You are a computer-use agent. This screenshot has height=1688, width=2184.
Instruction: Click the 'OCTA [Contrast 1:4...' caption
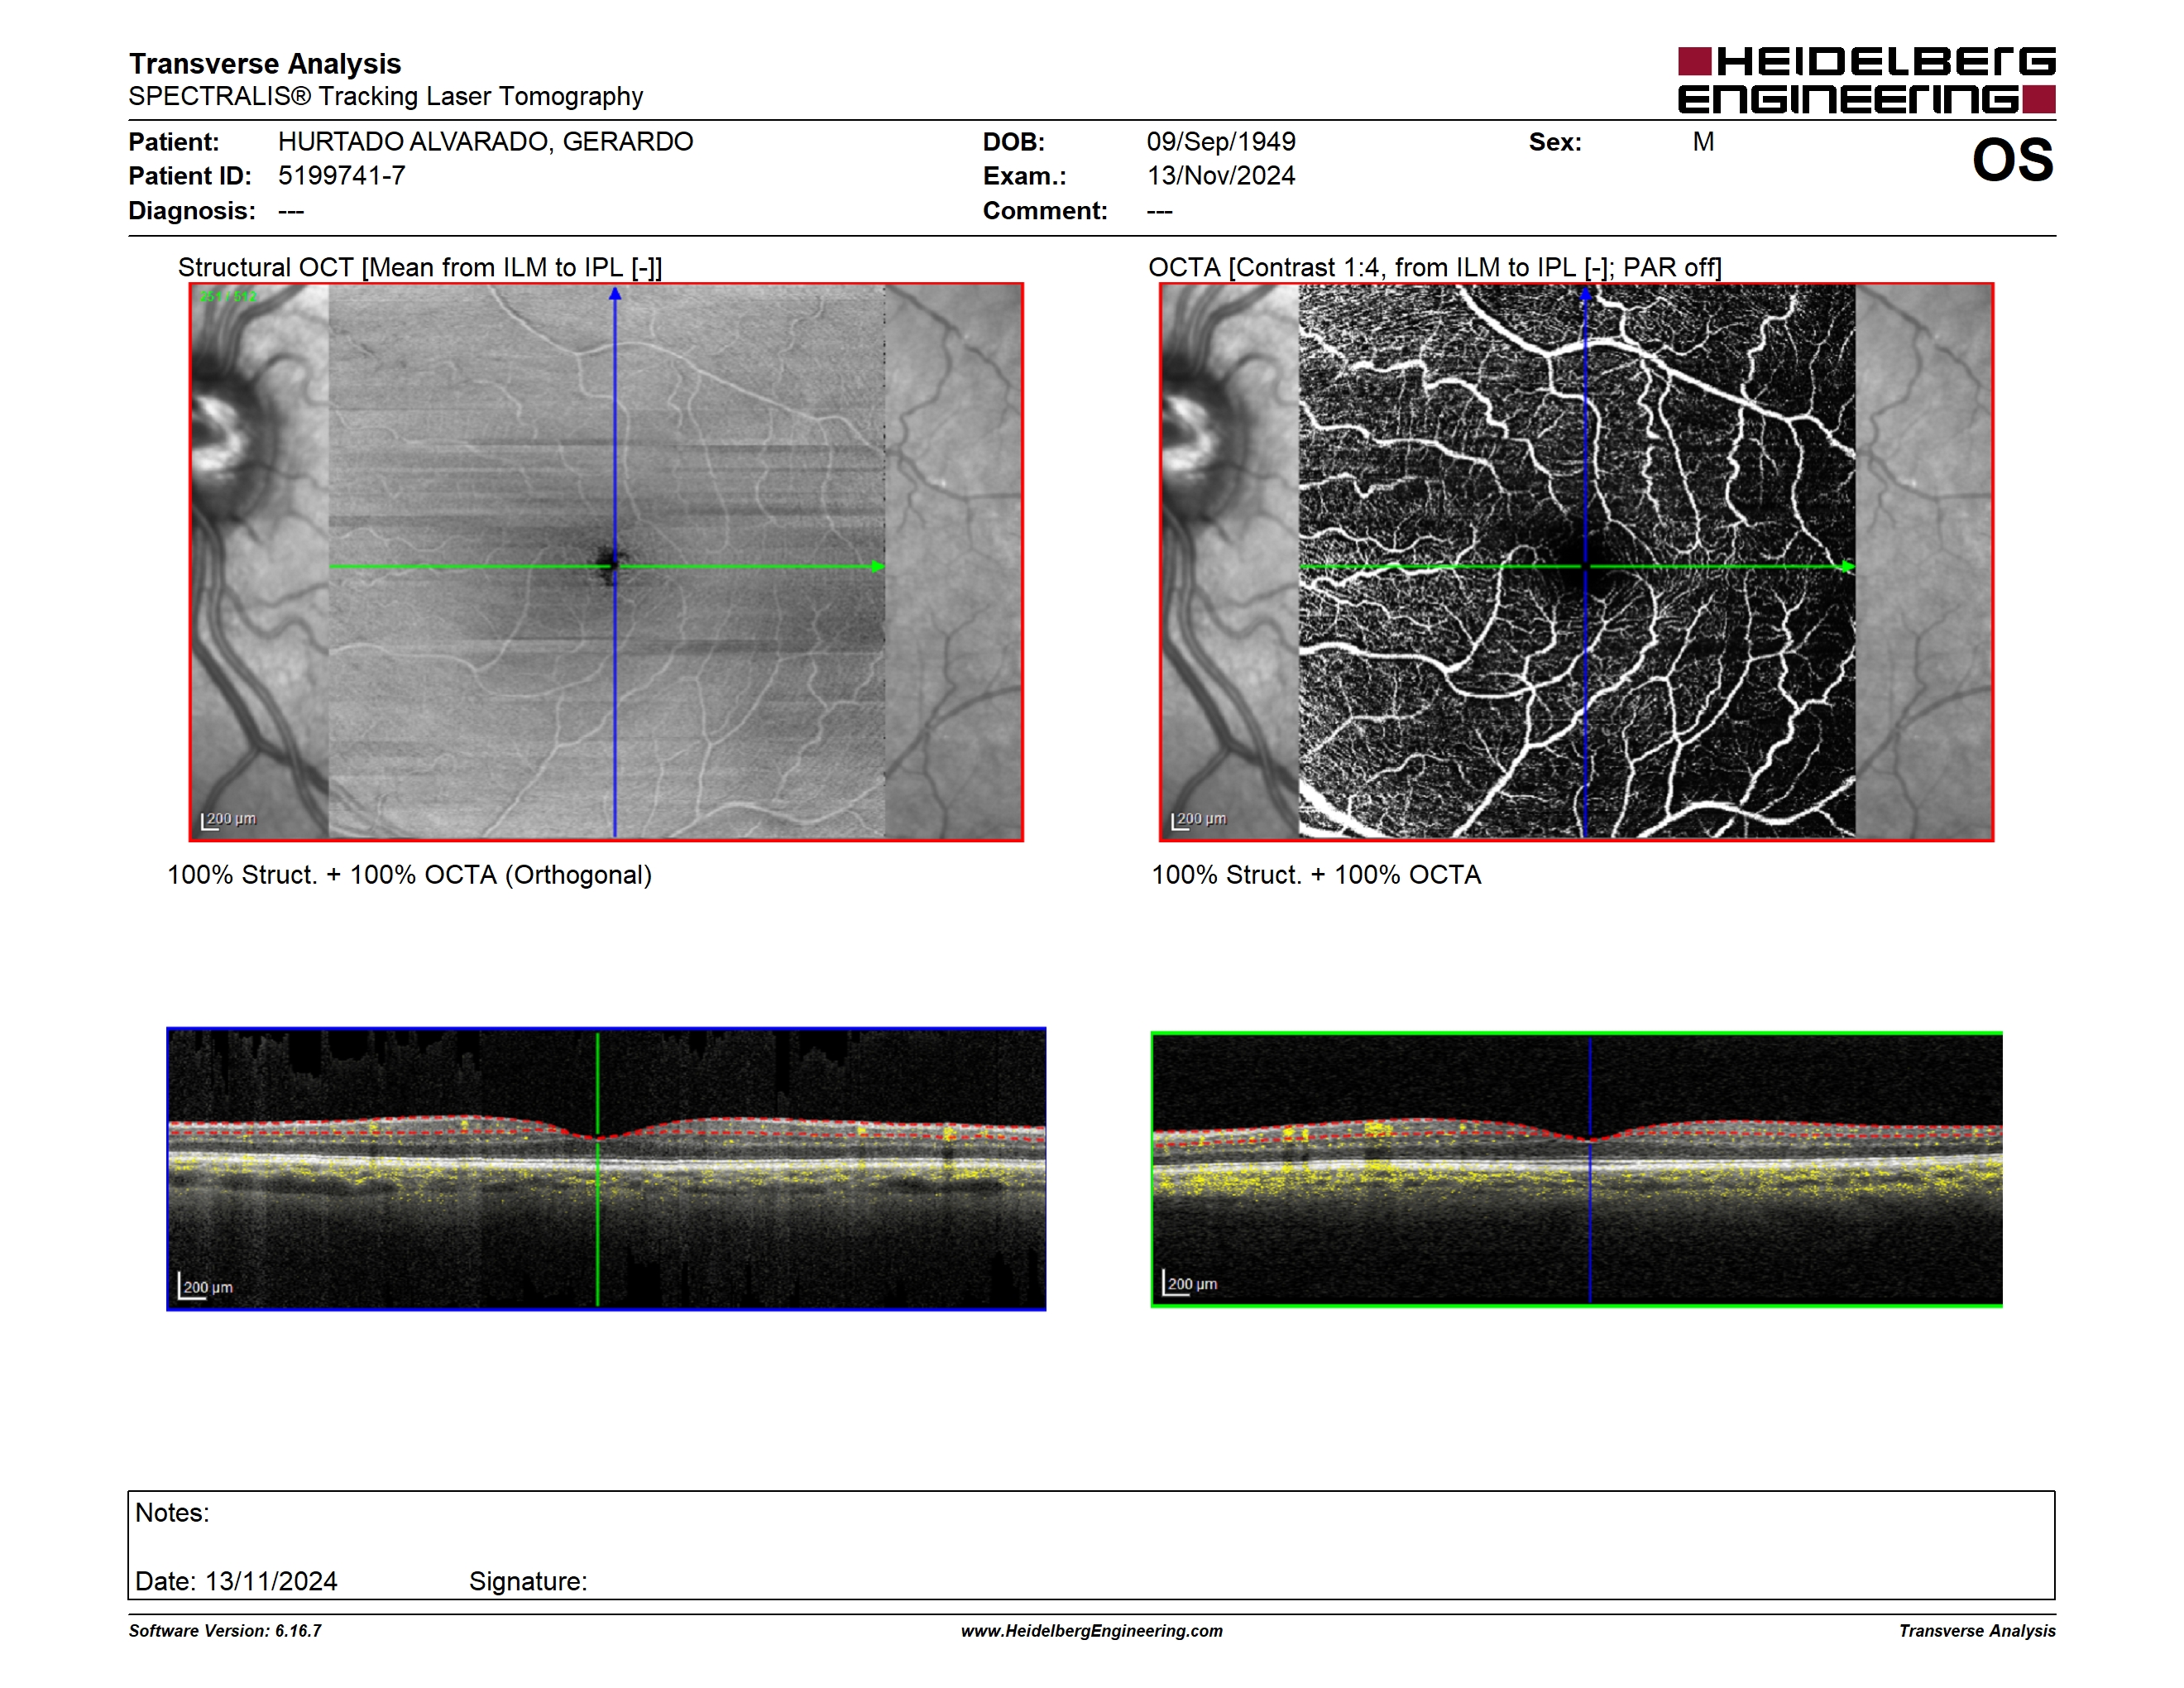[x=1434, y=268]
